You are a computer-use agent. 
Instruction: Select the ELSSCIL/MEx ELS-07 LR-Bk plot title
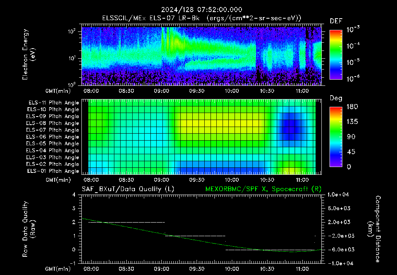202,18
